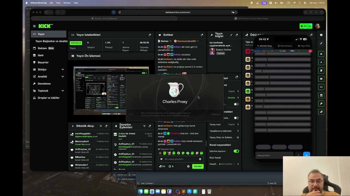This screenshot has width=350, height=196.
Task: Toggle the broadcast signal widget in right toolbar
Action: [321, 87]
